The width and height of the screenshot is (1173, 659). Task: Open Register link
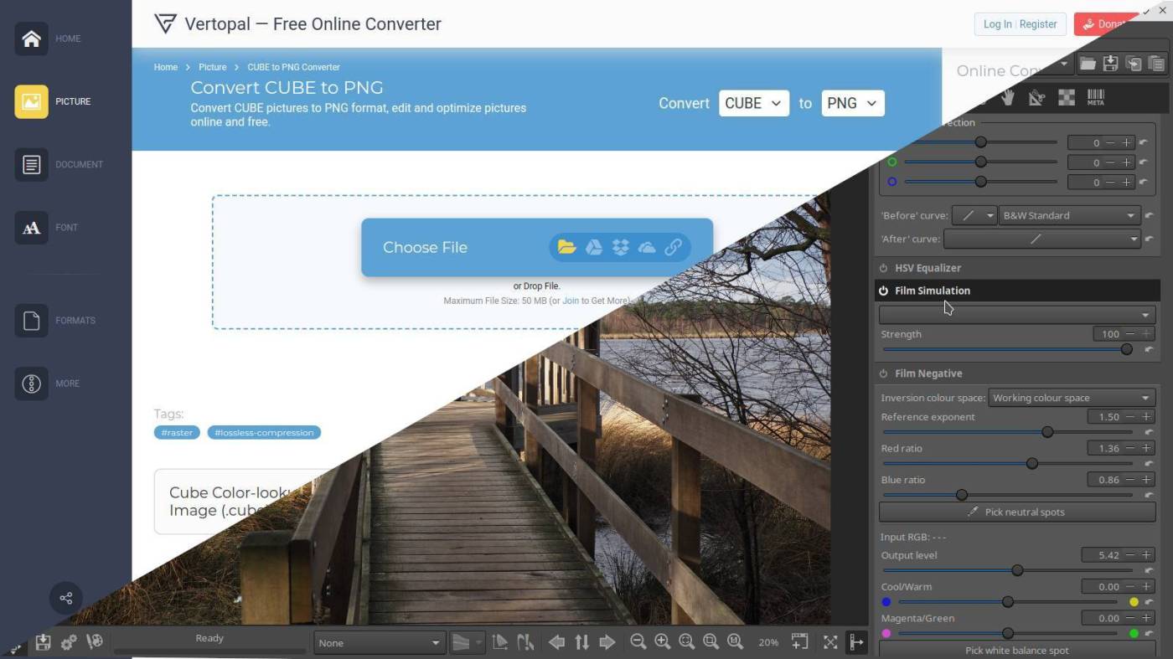point(1038,24)
